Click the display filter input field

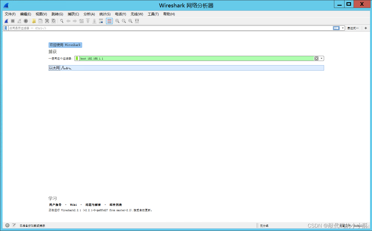(170, 28)
